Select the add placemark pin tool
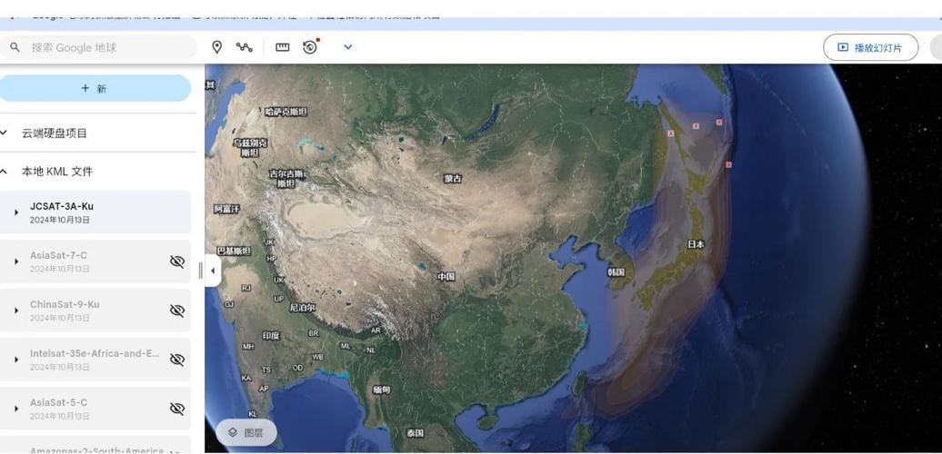This screenshot has width=942, height=454. coord(217,47)
